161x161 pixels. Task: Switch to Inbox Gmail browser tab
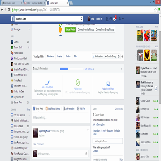click(x=34, y=3)
